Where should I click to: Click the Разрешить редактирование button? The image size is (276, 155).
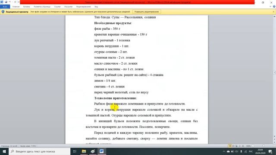[147, 12]
